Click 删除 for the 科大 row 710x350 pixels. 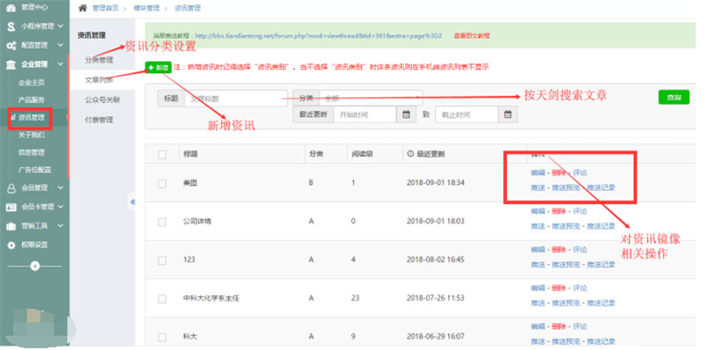tap(559, 326)
